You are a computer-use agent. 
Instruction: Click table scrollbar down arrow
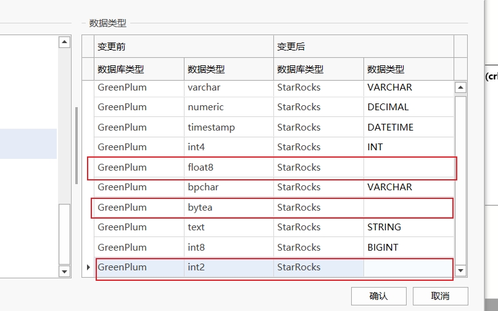tap(460, 270)
